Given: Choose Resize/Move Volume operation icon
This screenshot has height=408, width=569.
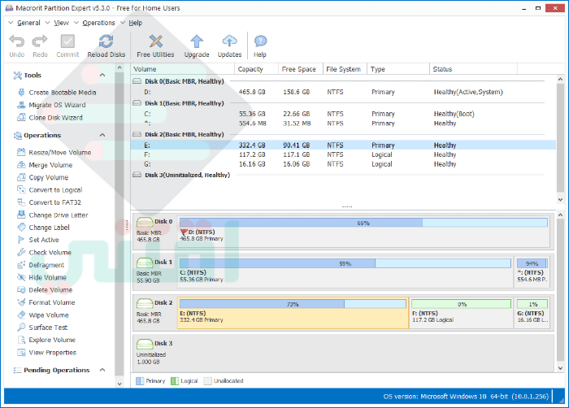Looking at the screenshot, I should point(21,152).
